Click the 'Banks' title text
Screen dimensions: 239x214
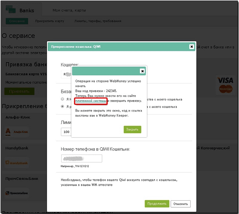pos(27,11)
